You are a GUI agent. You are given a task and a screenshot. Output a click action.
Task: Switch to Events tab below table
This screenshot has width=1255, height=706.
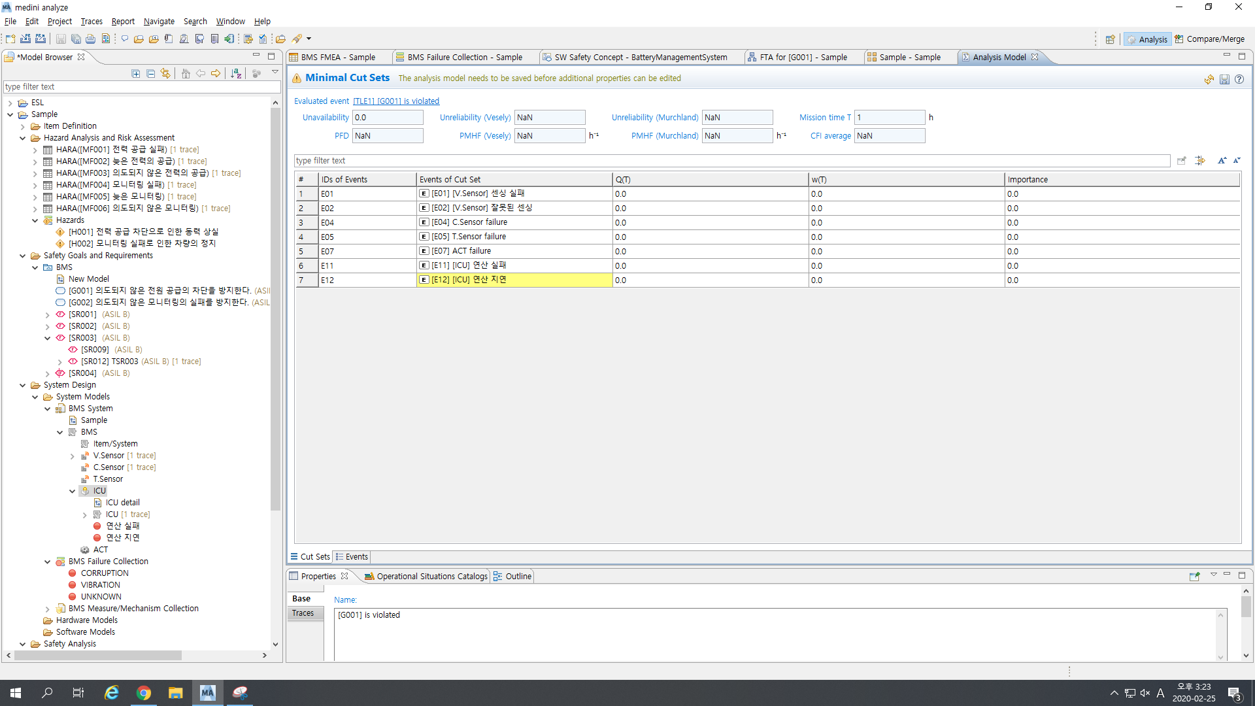pos(352,557)
